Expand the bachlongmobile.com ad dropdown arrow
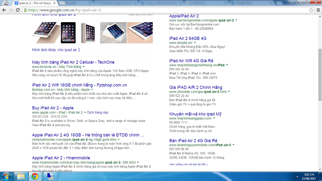Viewport: 322px width, 181px height. pyautogui.click(x=236, y=20)
